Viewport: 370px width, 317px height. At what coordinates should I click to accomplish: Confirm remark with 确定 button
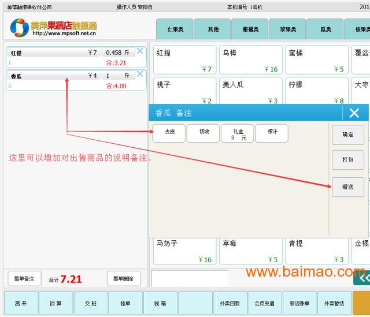click(x=347, y=135)
